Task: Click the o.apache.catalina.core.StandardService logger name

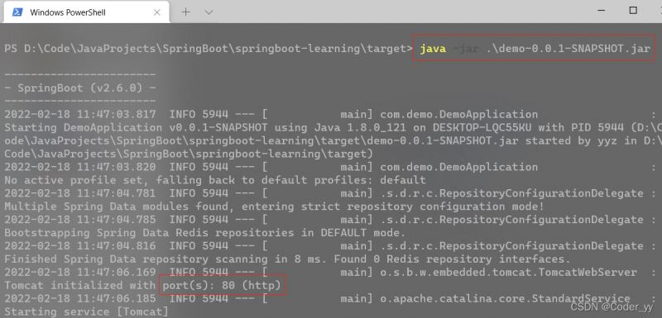Action: (x=505, y=299)
